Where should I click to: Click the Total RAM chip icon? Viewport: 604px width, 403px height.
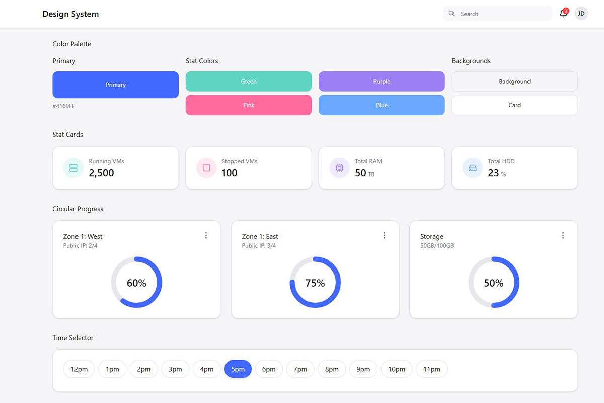click(x=339, y=168)
